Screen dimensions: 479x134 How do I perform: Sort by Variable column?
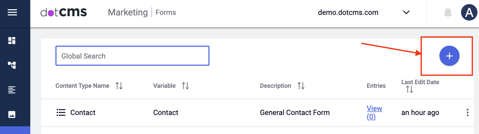pyautogui.click(x=185, y=86)
